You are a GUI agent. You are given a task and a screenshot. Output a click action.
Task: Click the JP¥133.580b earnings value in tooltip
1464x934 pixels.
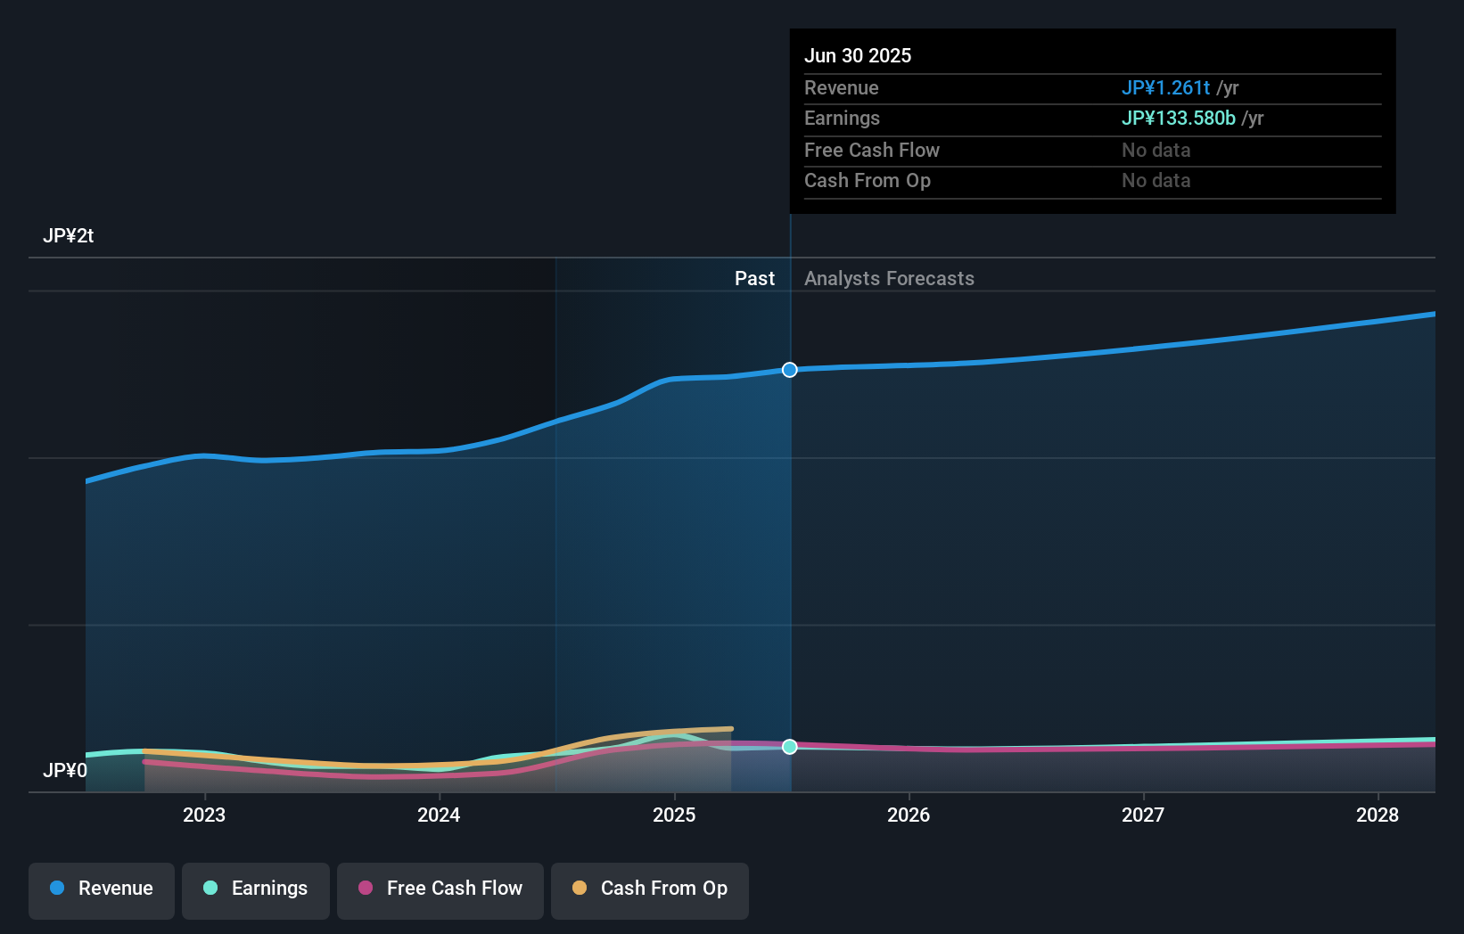[1178, 119]
